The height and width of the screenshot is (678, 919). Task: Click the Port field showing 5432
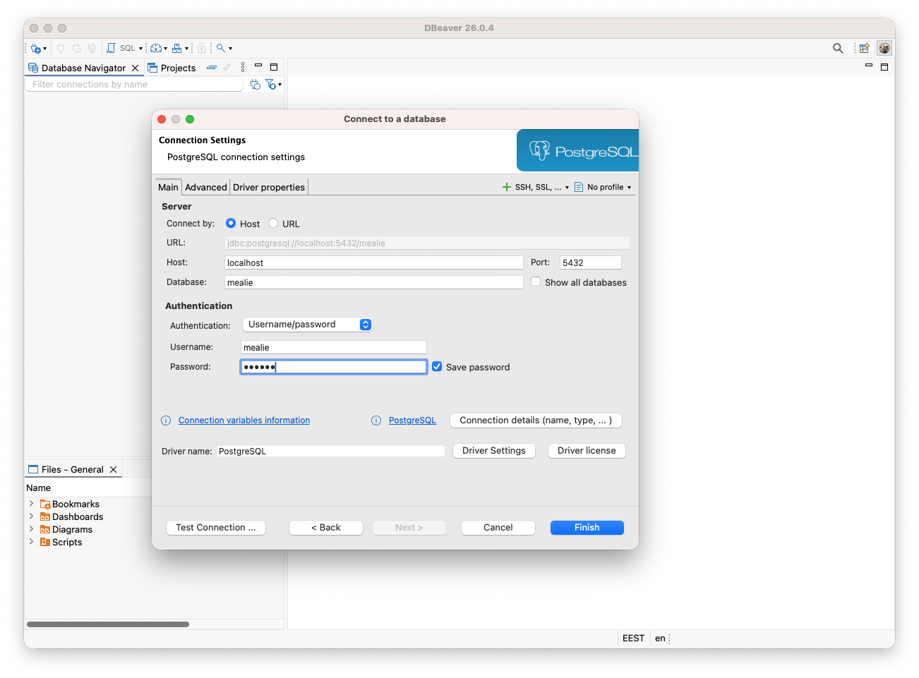[x=591, y=262]
